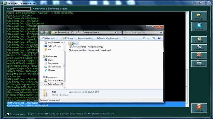Screen dimensions: 213x119
Task: Open Видео library in sidebar
Action: pyautogui.click(x=49, y=60)
